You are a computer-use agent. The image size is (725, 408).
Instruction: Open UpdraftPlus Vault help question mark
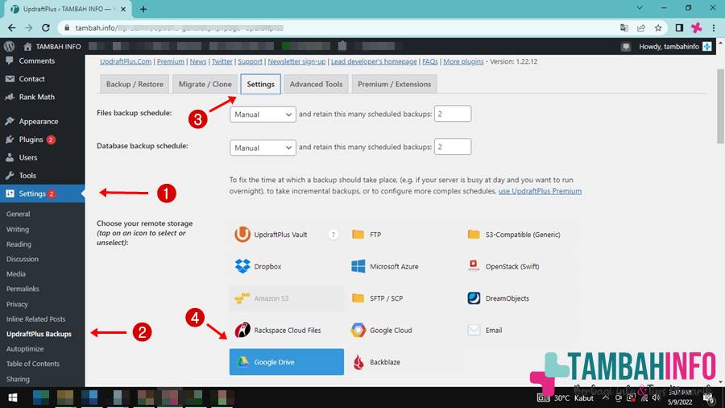333,235
